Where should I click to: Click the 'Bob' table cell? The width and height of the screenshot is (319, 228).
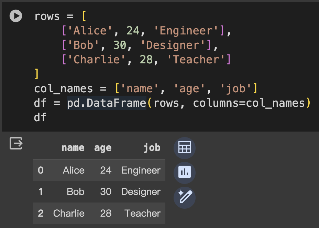[x=76, y=191]
